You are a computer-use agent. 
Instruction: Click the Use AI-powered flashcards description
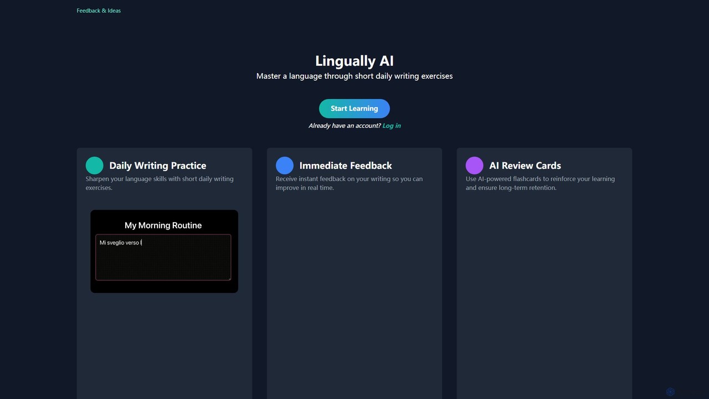click(540, 183)
